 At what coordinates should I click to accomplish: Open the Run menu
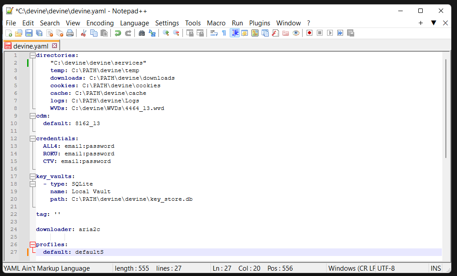click(237, 23)
